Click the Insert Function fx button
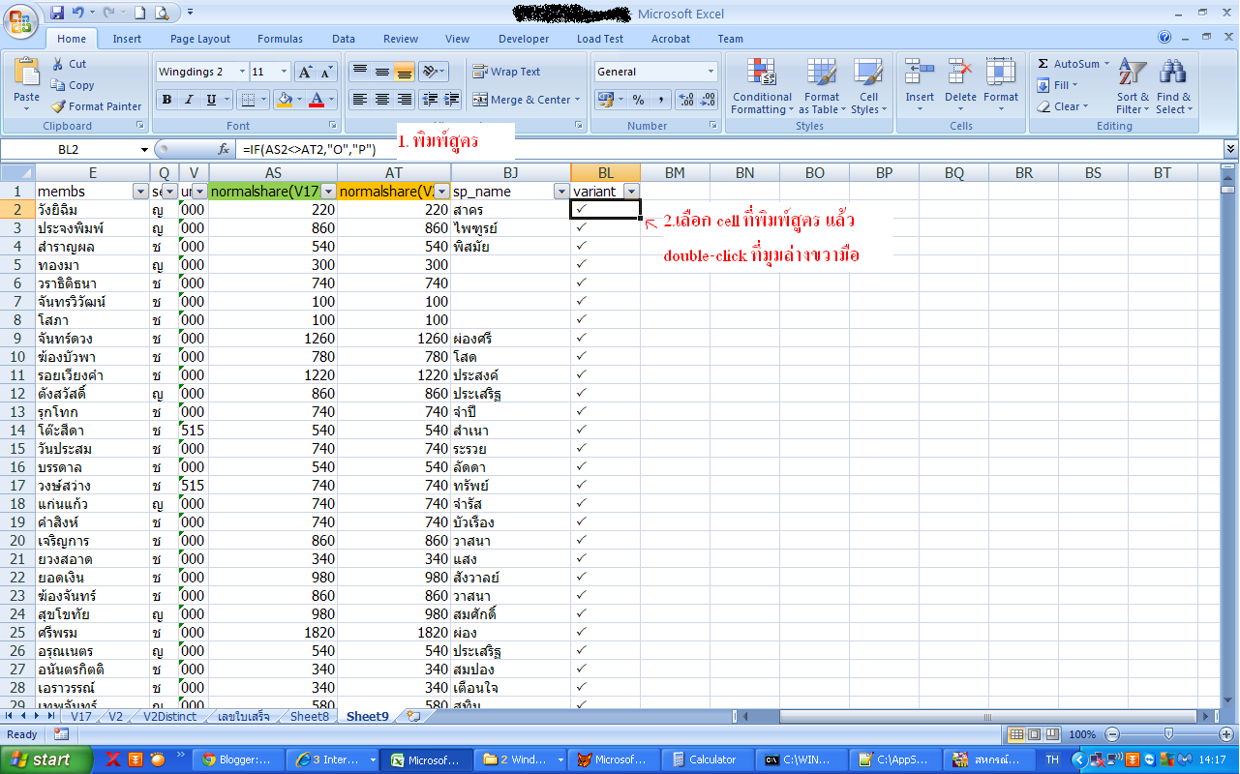 (225, 150)
